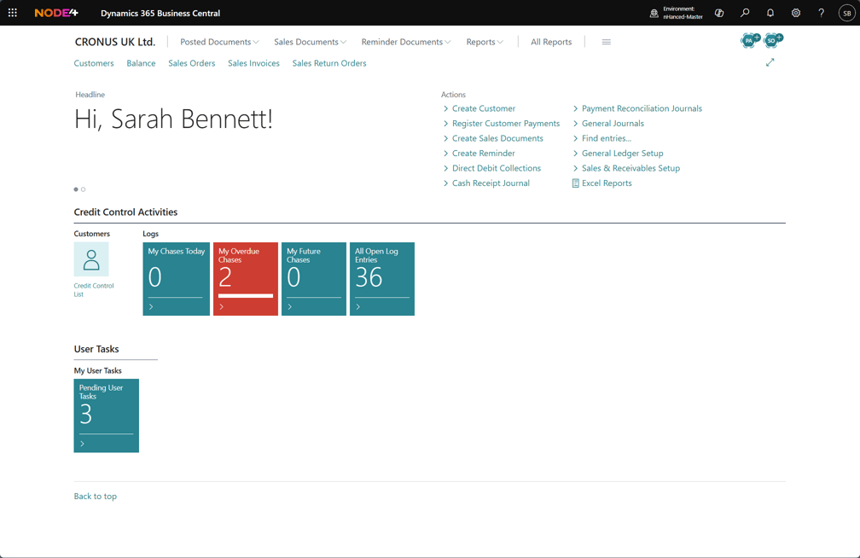Open the more actions hamburger menu
The height and width of the screenshot is (558, 860).
coord(606,42)
